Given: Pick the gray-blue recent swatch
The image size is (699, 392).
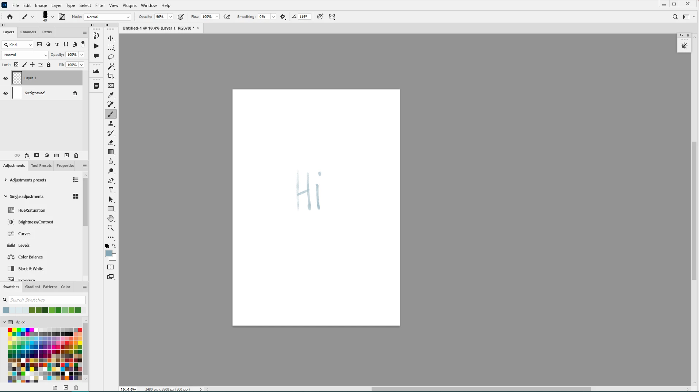Looking at the screenshot, I should point(6,310).
